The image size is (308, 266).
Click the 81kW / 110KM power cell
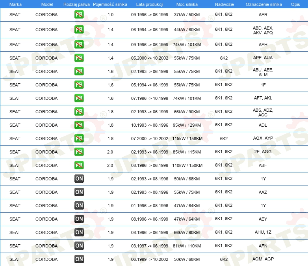(x=187, y=246)
